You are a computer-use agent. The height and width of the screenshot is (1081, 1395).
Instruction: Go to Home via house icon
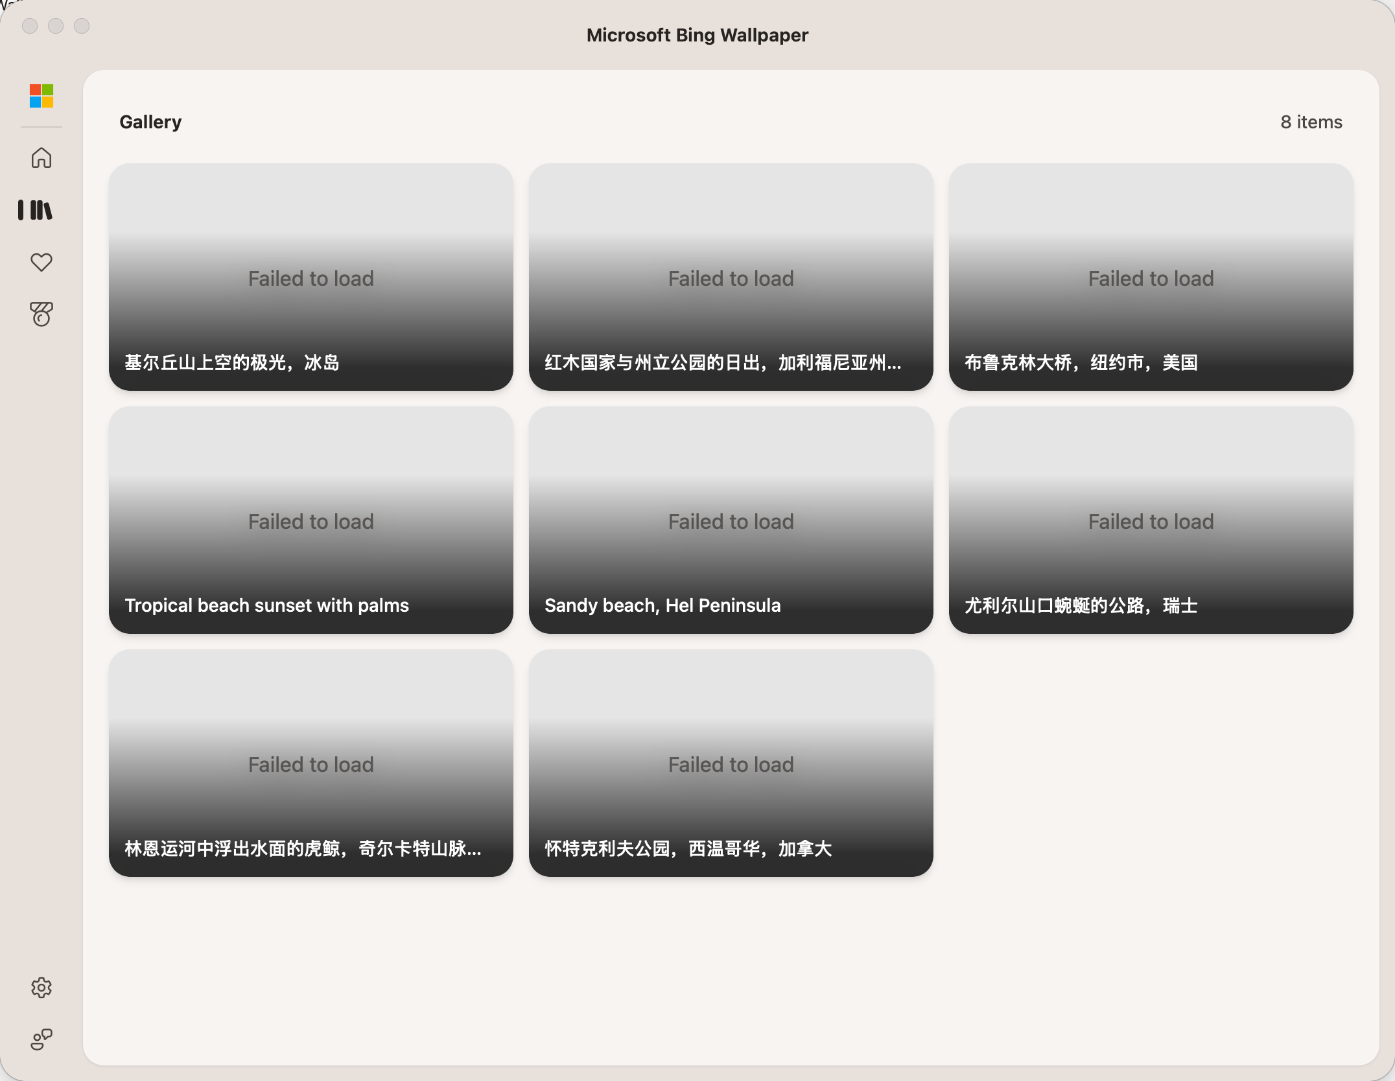coord(41,157)
